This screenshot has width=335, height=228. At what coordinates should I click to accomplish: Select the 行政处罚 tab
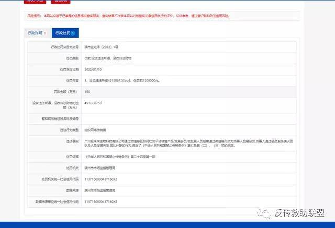(65, 33)
